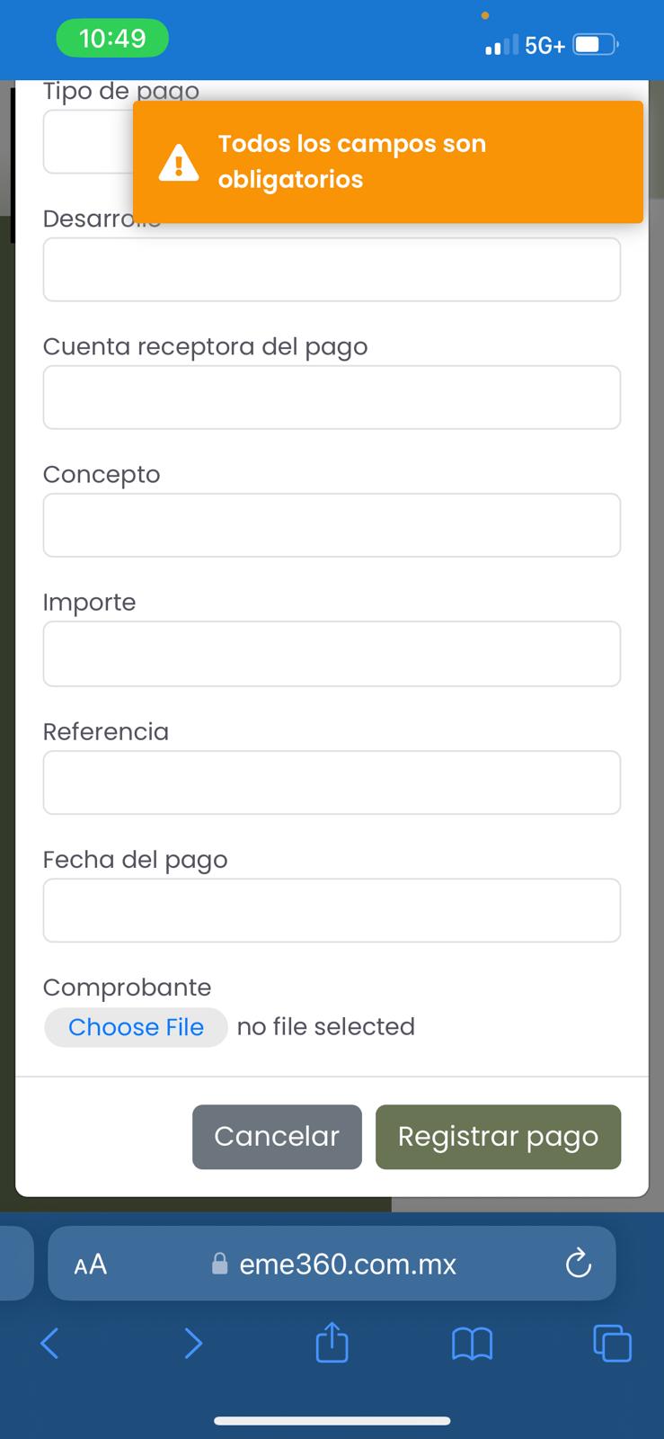Screen dimensions: 664x1439
Task: Open the AA page settings menu
Action: pos(91,1265)
